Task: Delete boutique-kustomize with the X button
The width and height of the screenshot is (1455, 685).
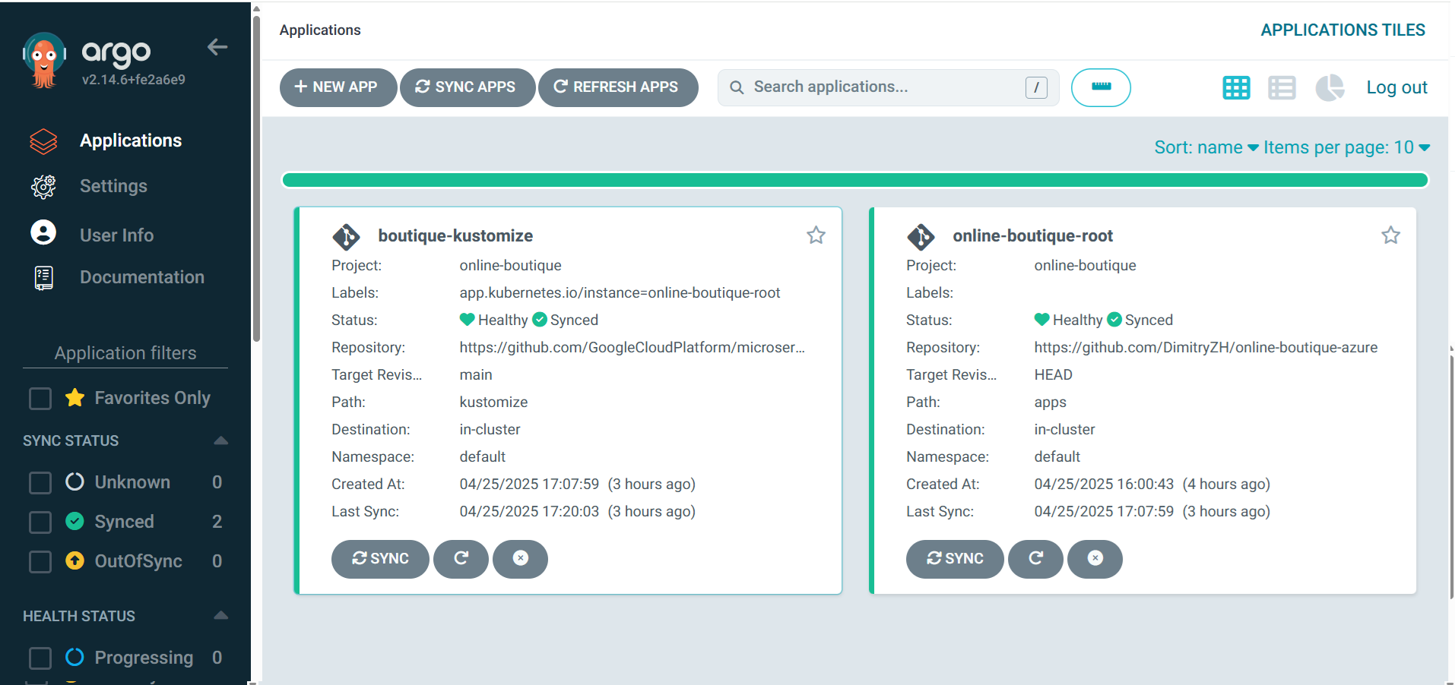Action: click(x=520, y=559)
